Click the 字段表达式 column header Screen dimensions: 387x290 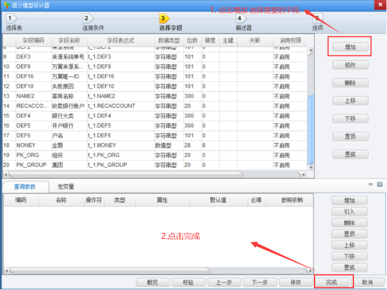pos(121,40)
